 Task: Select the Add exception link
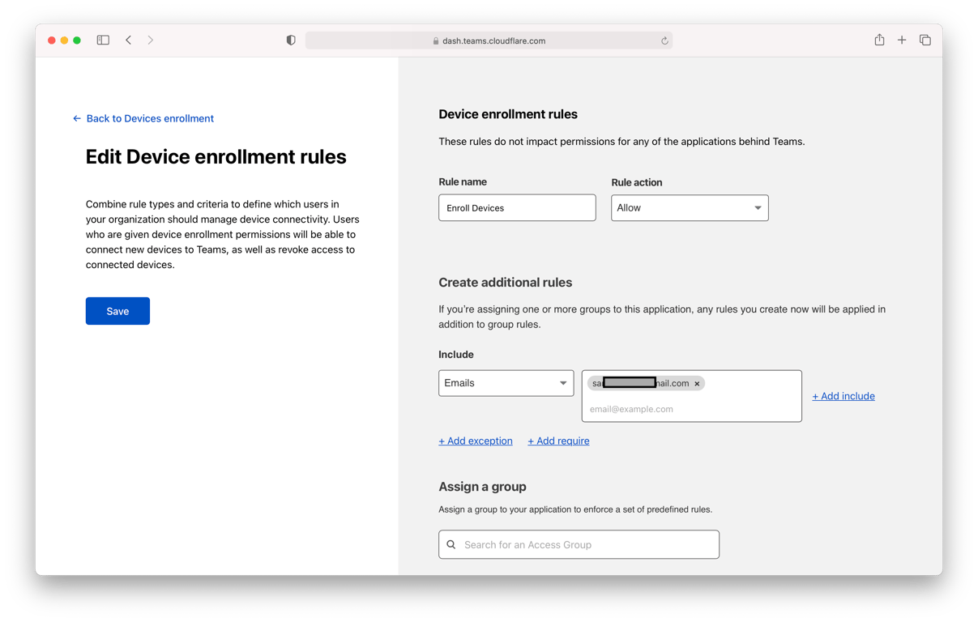476,441
